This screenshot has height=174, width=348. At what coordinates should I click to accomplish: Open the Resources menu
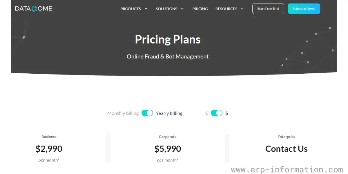click(x=226, y=9)
